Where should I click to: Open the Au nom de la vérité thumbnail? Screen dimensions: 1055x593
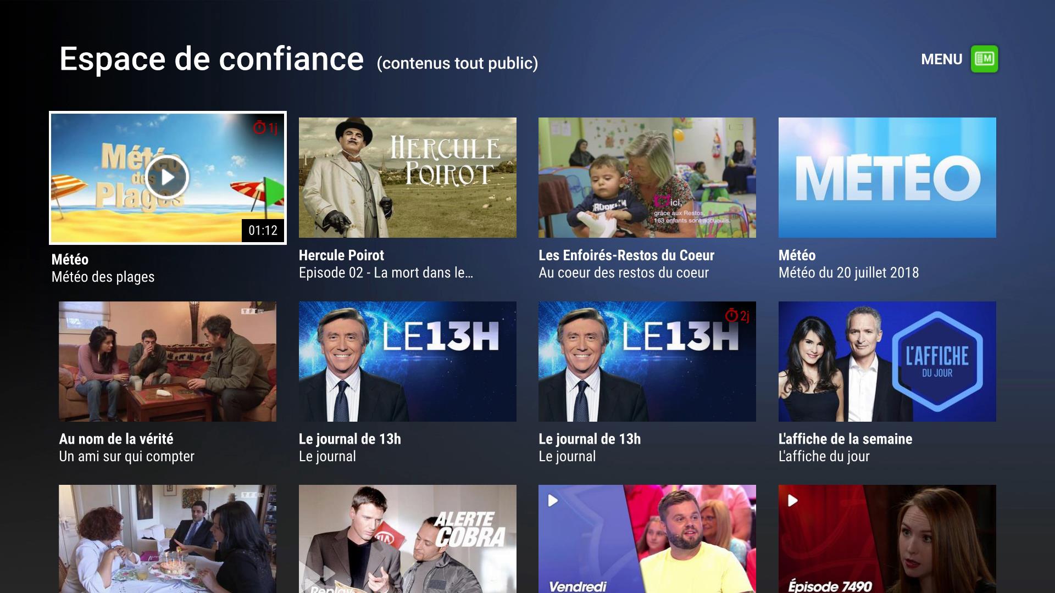(x=168, y=361)
